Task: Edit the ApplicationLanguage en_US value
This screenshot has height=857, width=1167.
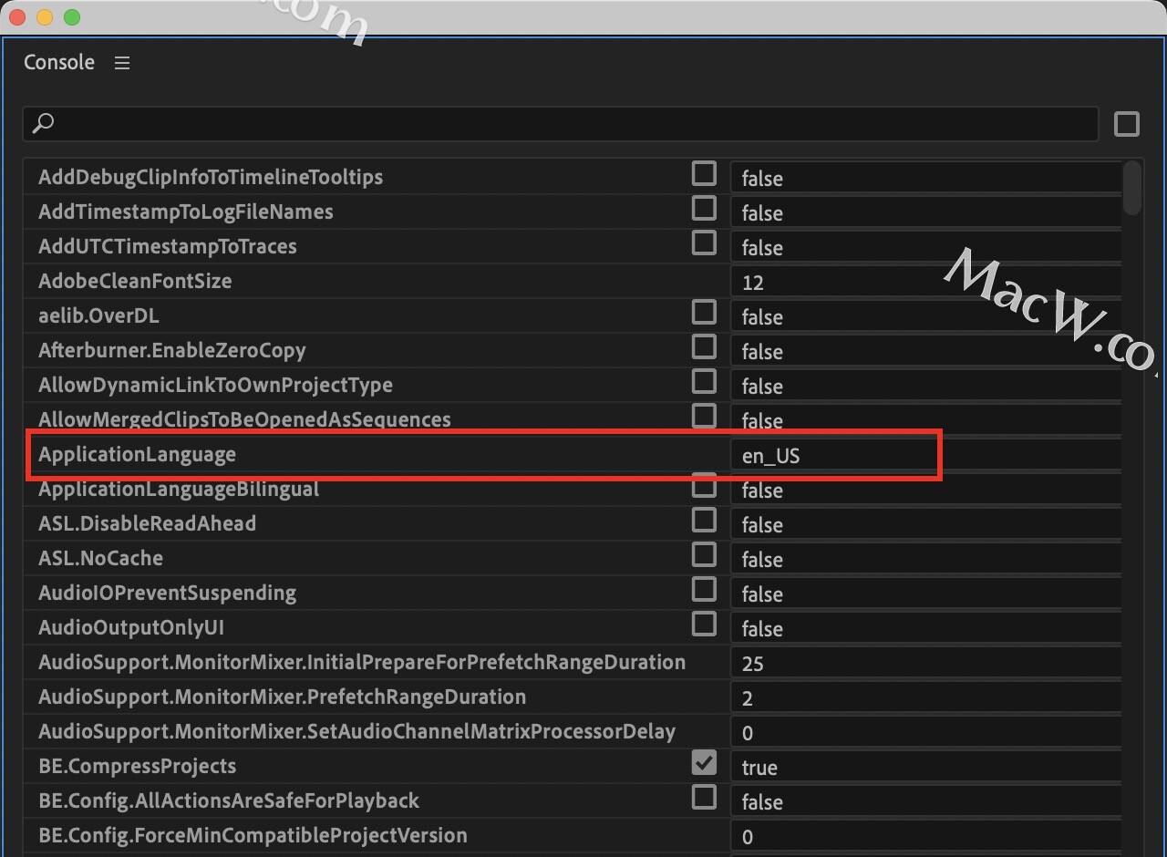Action: click(x=926, y=455)
